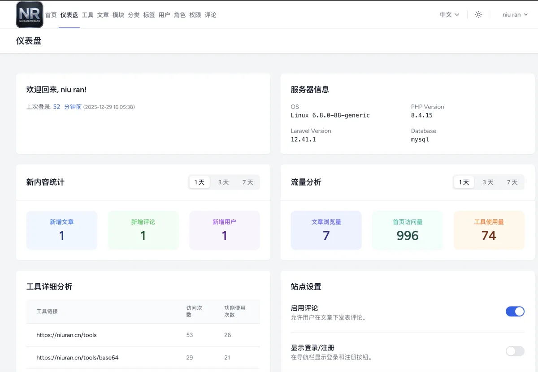Screen dimensions: 538x372
Task: Disable the 启用评论 switch
Action: (515, 311)
